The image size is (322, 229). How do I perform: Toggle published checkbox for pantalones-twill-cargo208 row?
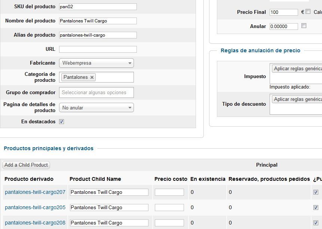pos(316,223)
